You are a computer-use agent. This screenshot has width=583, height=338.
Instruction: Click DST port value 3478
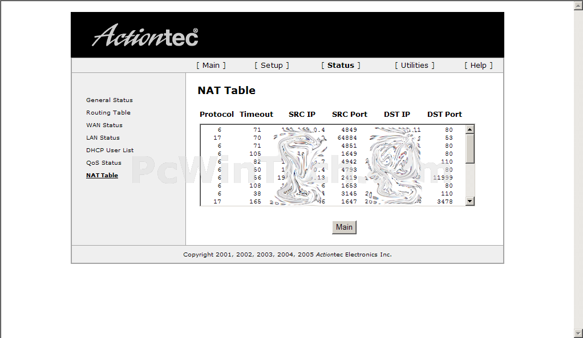pyautogui.click(x=445, y=202)
